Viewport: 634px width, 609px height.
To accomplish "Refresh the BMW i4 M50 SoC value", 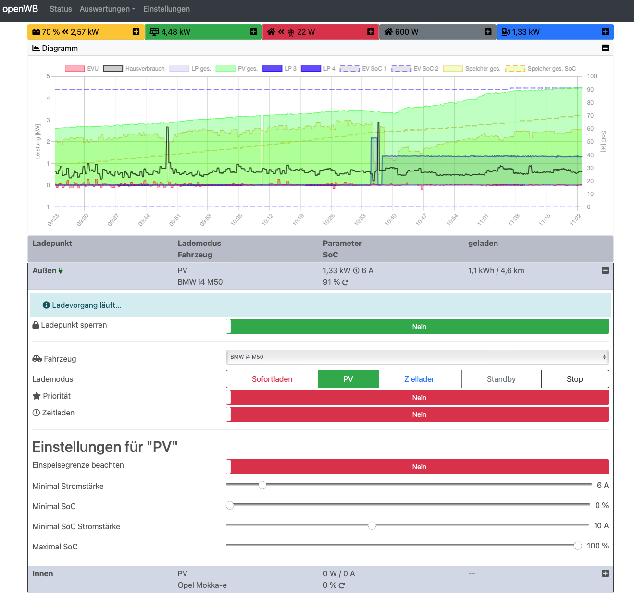I will click(x=345, y=282).
